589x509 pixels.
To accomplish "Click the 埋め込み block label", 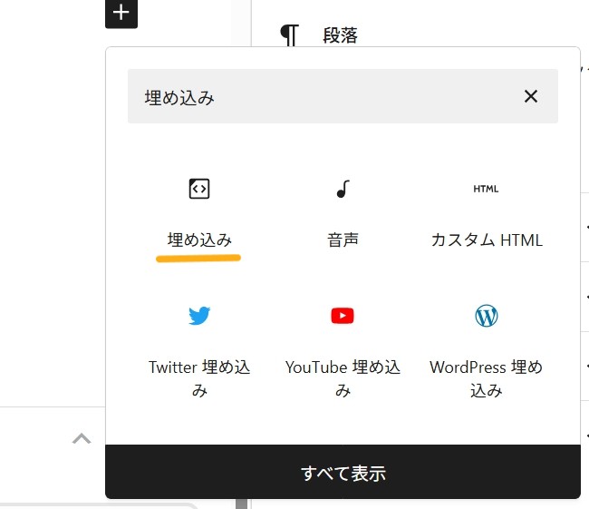I will pyautogui.click(x=199, y=240).
